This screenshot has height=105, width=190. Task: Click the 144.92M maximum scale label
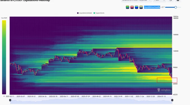[4, 18]
